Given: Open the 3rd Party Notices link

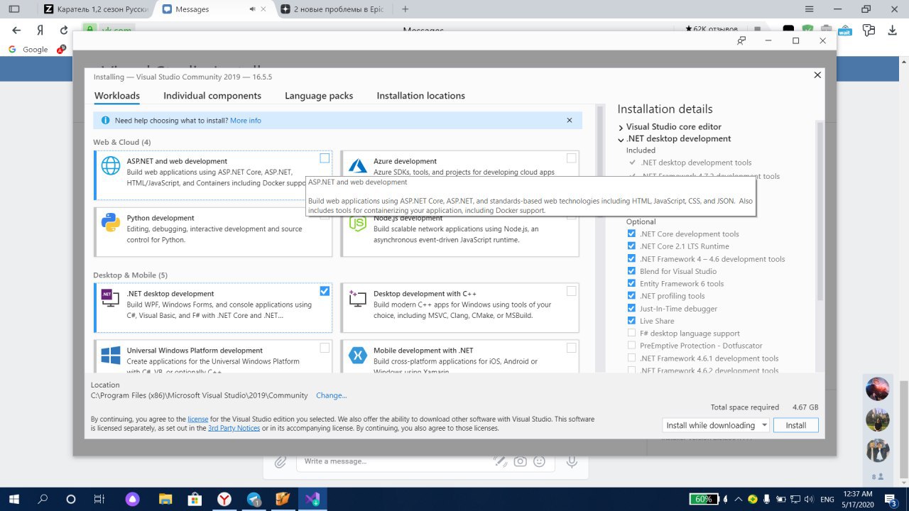Looking at the screenshot, I should (234, 429).
